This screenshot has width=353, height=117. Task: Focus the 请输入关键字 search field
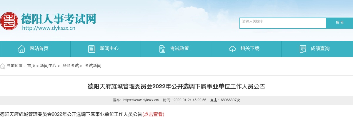[x=283, y=23]
